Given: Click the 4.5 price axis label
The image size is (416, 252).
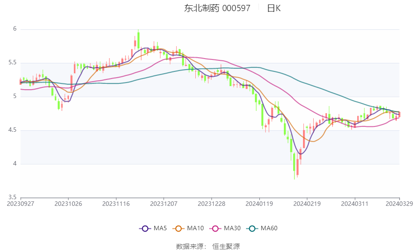Looking at the screenshot, I should point(12,130).
